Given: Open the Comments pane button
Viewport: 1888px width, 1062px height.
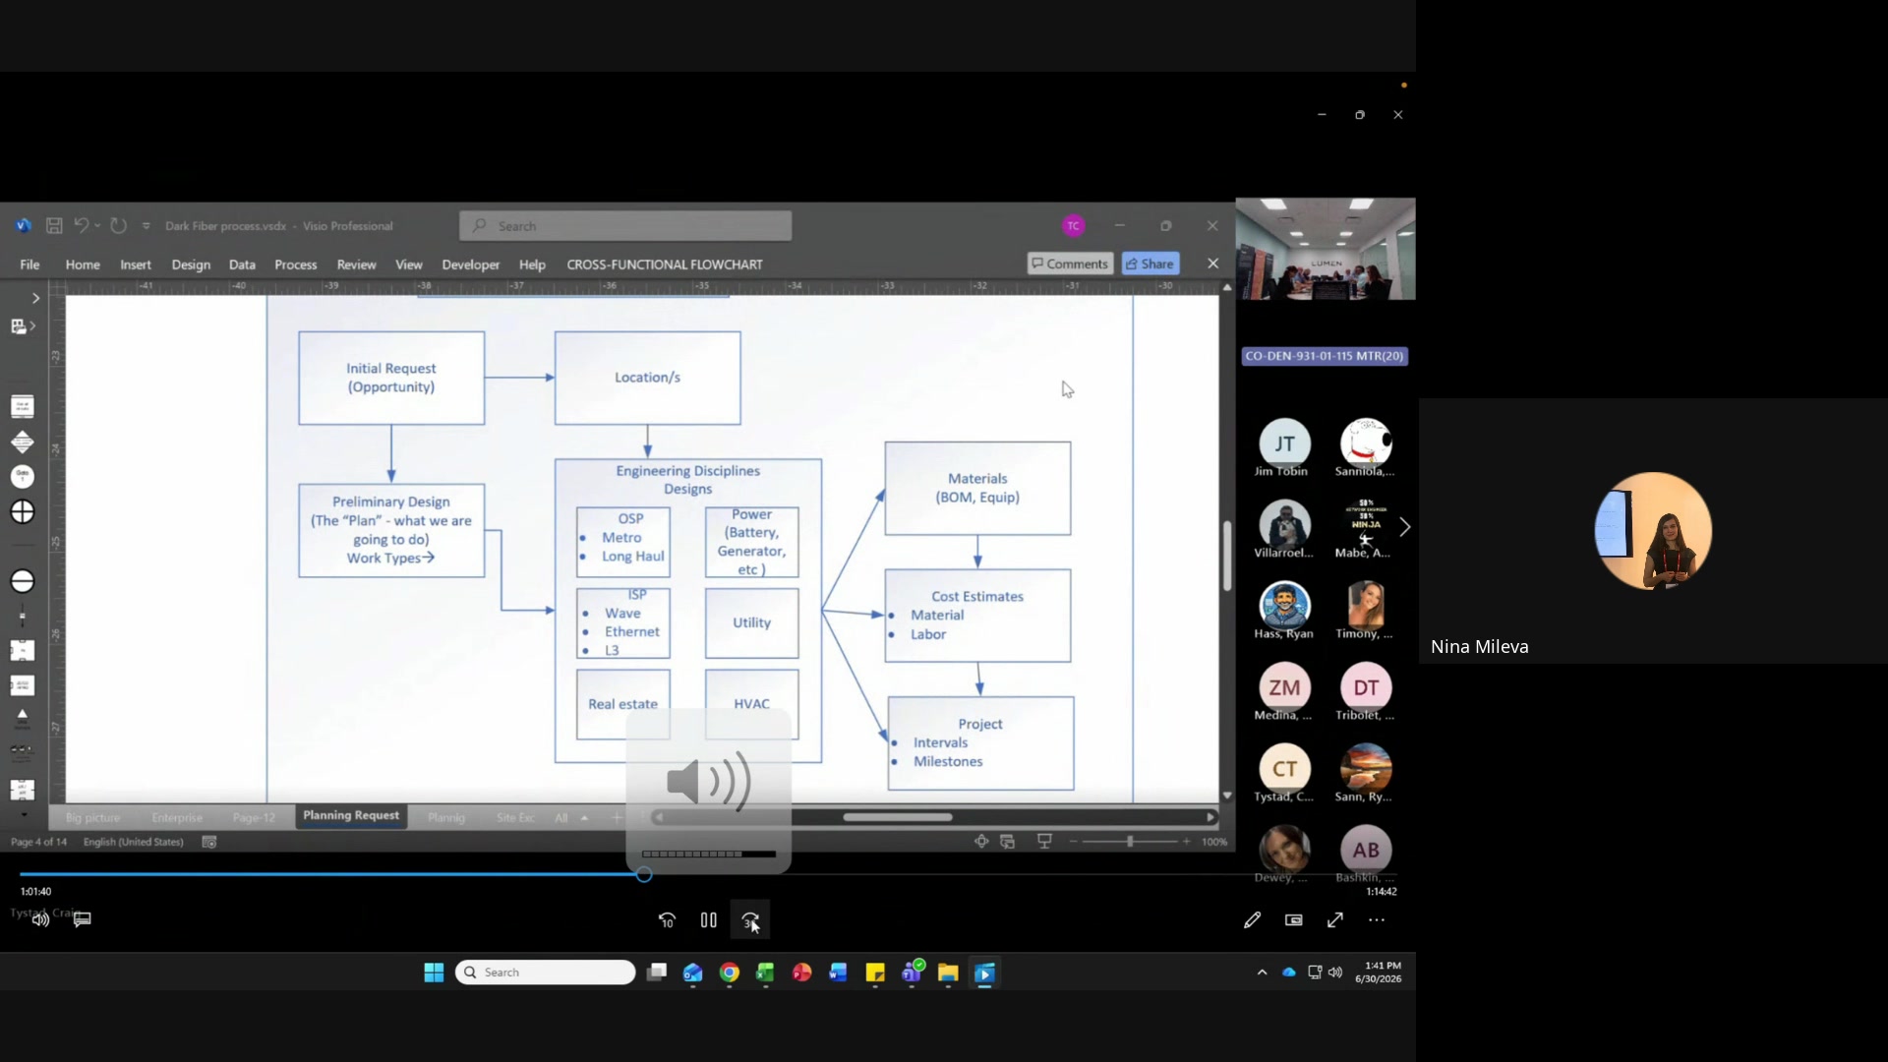Looking at the screenshot, I should [1070, 264].
